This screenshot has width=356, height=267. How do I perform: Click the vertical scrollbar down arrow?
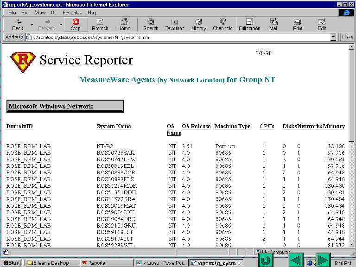click(350, 244)
